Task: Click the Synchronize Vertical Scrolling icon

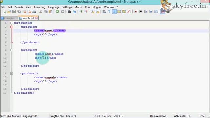Action: 93,12
